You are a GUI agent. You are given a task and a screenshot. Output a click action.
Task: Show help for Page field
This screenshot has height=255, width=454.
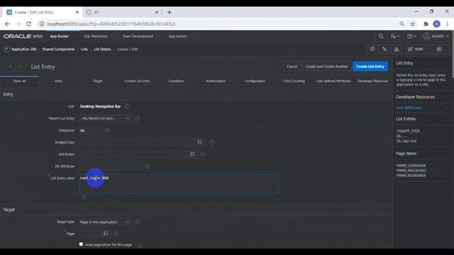(116, 234)
